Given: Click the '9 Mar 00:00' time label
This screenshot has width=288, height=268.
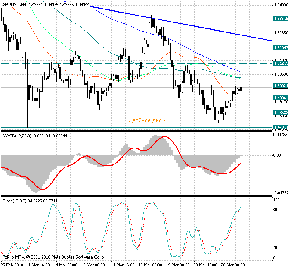Looking at the screenshot, I should [x=94, y=265].
